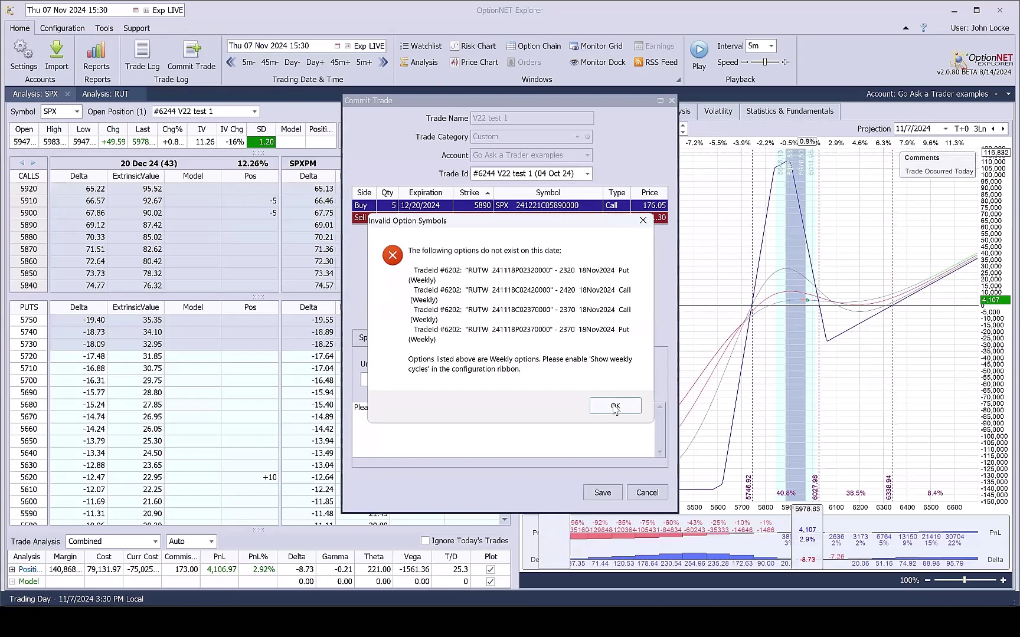
Task: Click Cancel in the Commit Trade window
Action: click(647, 492)
